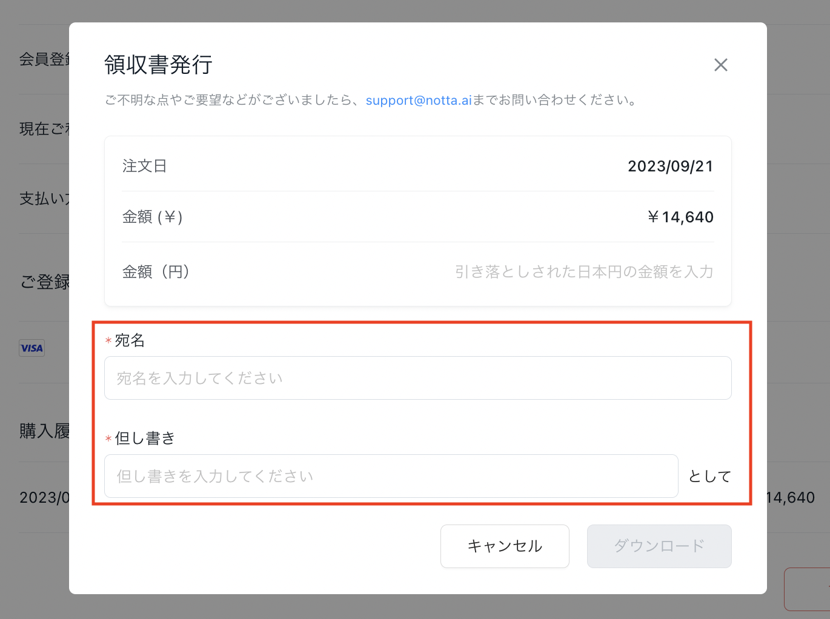The width and height of the screenshot is (830, 619).
Task: Select the 2023/09/21 order date value
Action: [671, 166]
